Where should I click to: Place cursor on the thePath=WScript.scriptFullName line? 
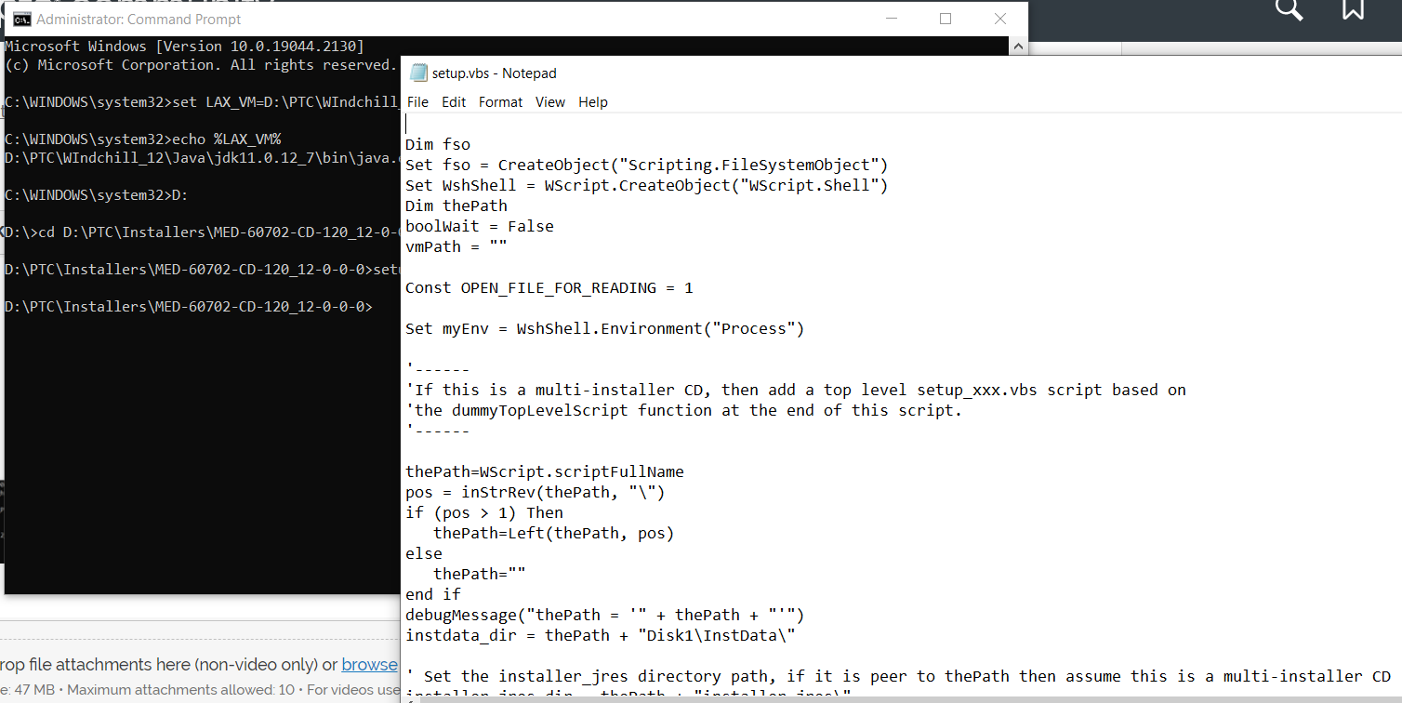(544, 471)
